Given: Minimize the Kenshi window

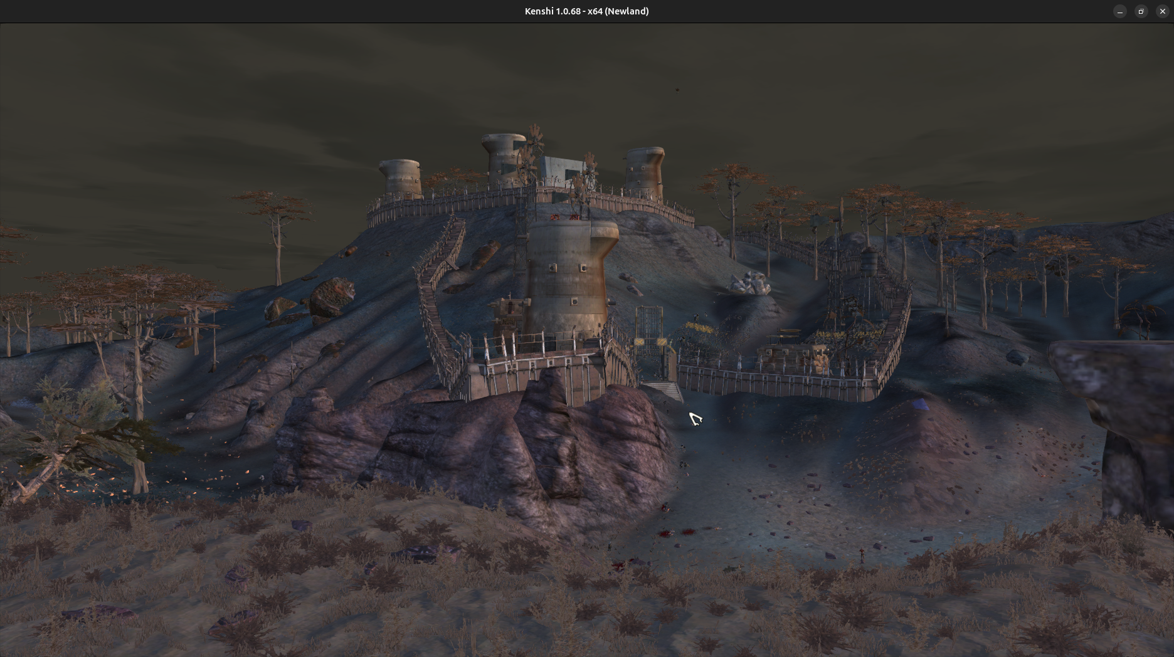Looking at the screenshot, I should pyautogui.click(x=1120, y=11).
